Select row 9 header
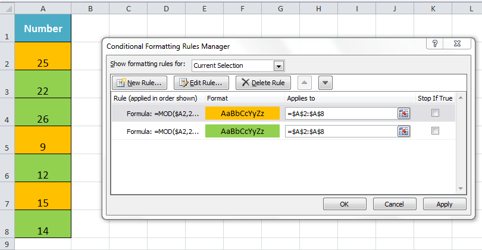Image resolution: width=482 pixels, height=250 pixels. coord(7,244)
